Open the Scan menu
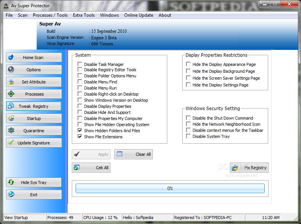Viewport: 301px width, 224px height. click(x=23, y=15)
